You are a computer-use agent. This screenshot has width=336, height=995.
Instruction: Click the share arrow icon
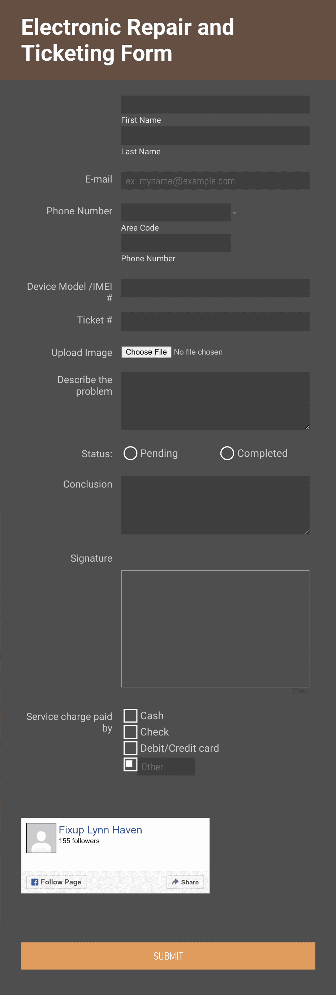point(175,882)
